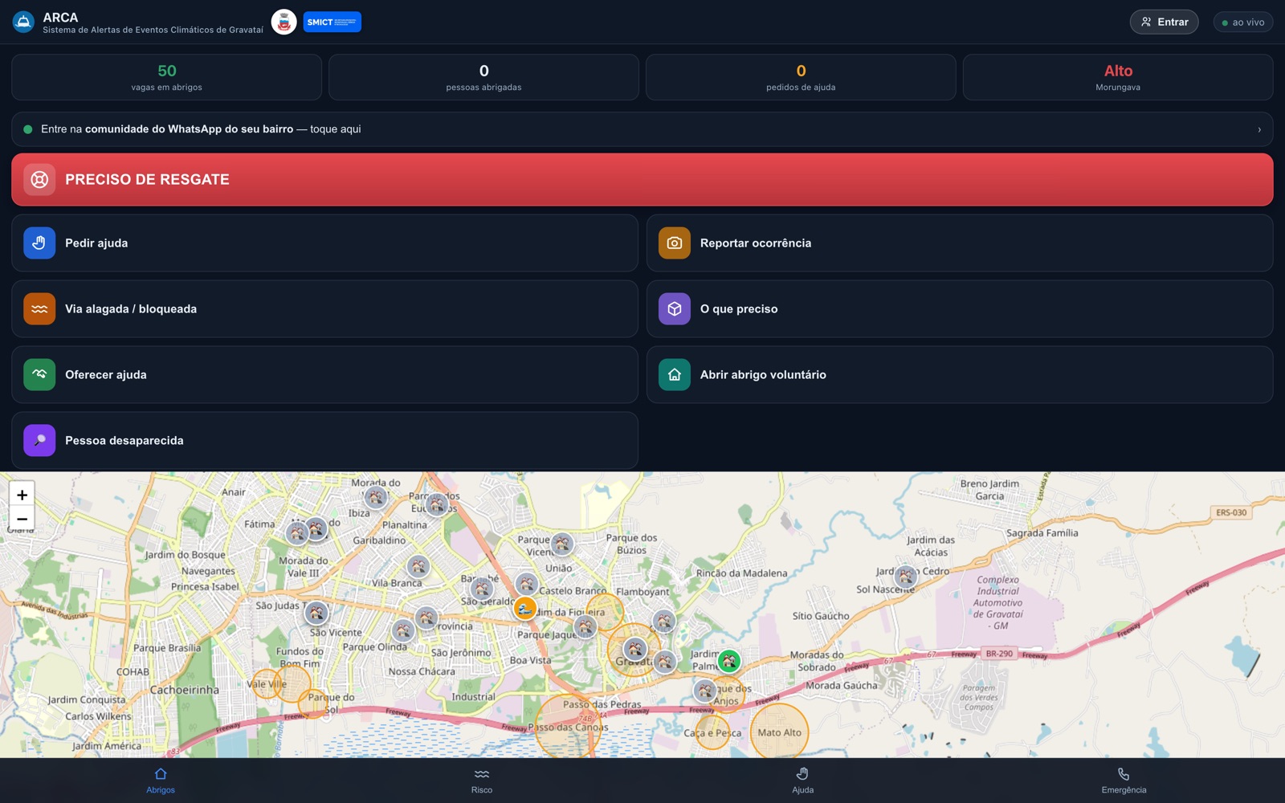Click the blue SMICT badge
This screenshot has height=803, width=1285.
[332, 22]
